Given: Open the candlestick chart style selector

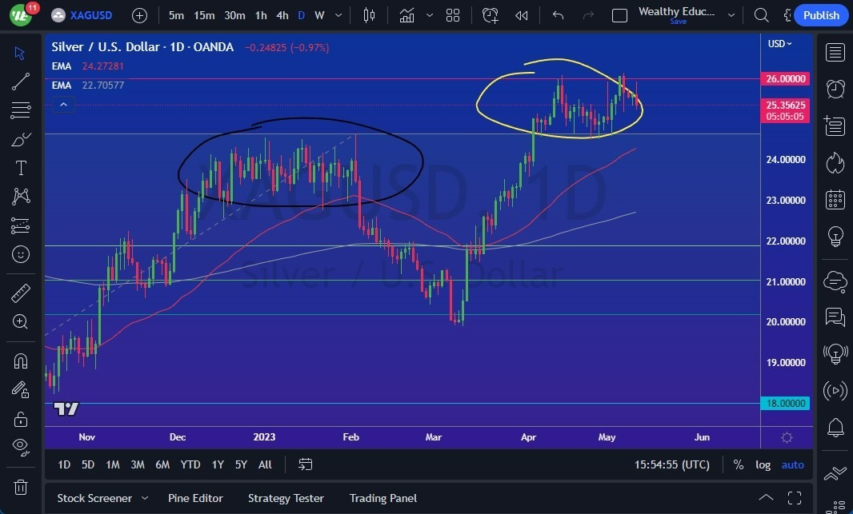Looking at the screenshot, I should (369, 15).
